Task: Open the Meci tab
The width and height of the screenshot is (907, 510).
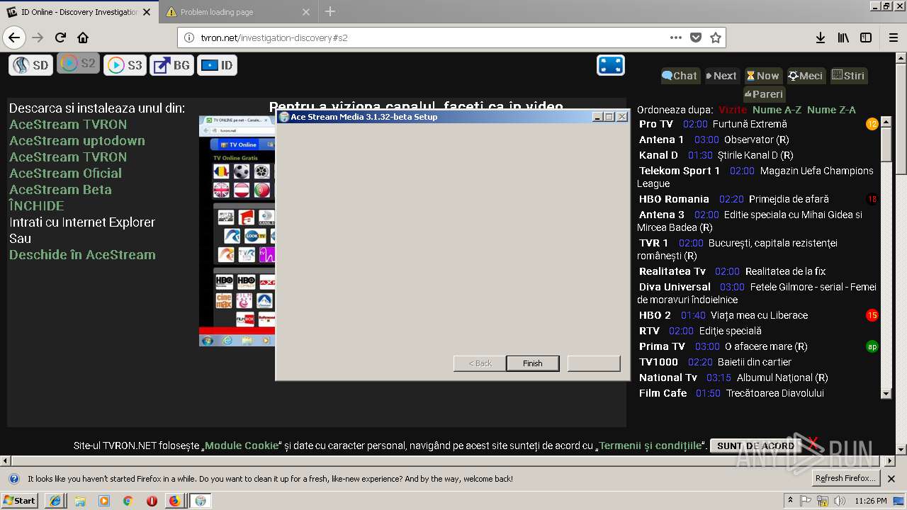Action: [806, 76]
